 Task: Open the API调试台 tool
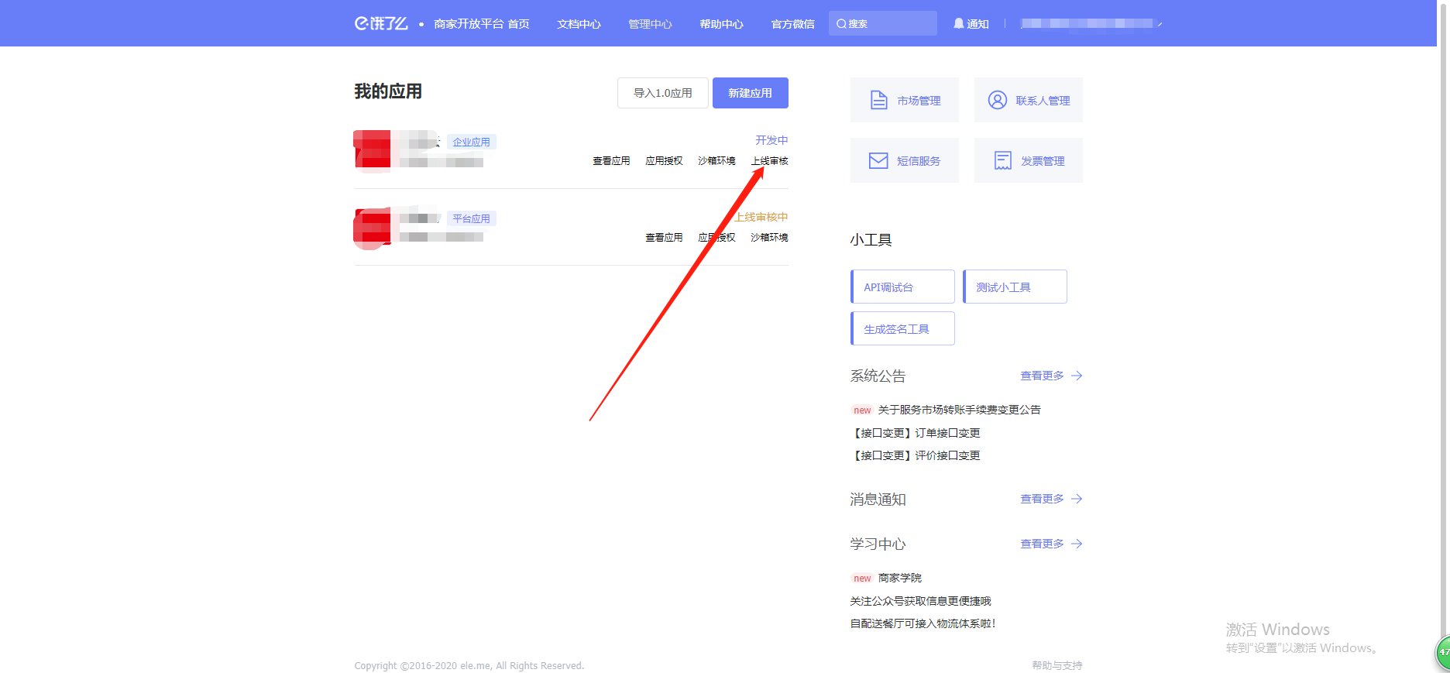[x=902, y=287]
